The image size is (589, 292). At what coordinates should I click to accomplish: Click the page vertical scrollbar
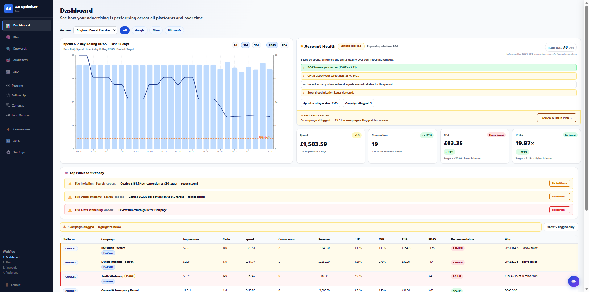coord(587,108)
